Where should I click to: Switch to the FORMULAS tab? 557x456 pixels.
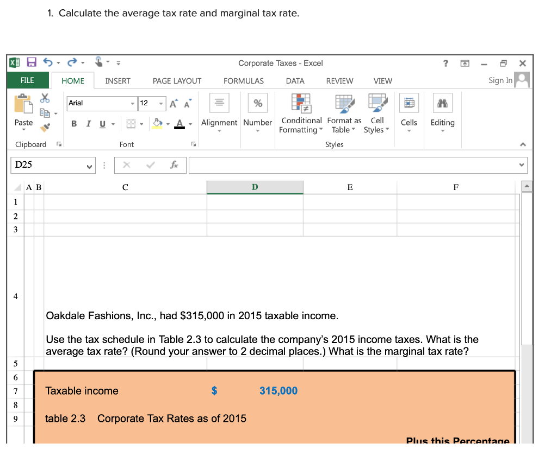243,80
